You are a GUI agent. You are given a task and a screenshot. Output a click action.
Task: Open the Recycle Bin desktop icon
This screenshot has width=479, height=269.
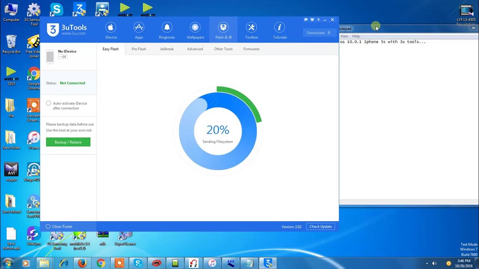click(x=11, y=44)
